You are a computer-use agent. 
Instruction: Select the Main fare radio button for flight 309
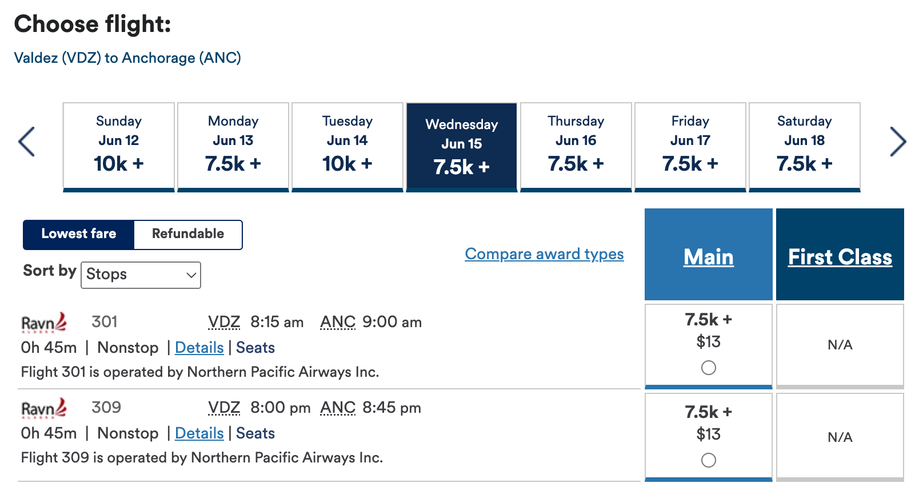point(708,459)
